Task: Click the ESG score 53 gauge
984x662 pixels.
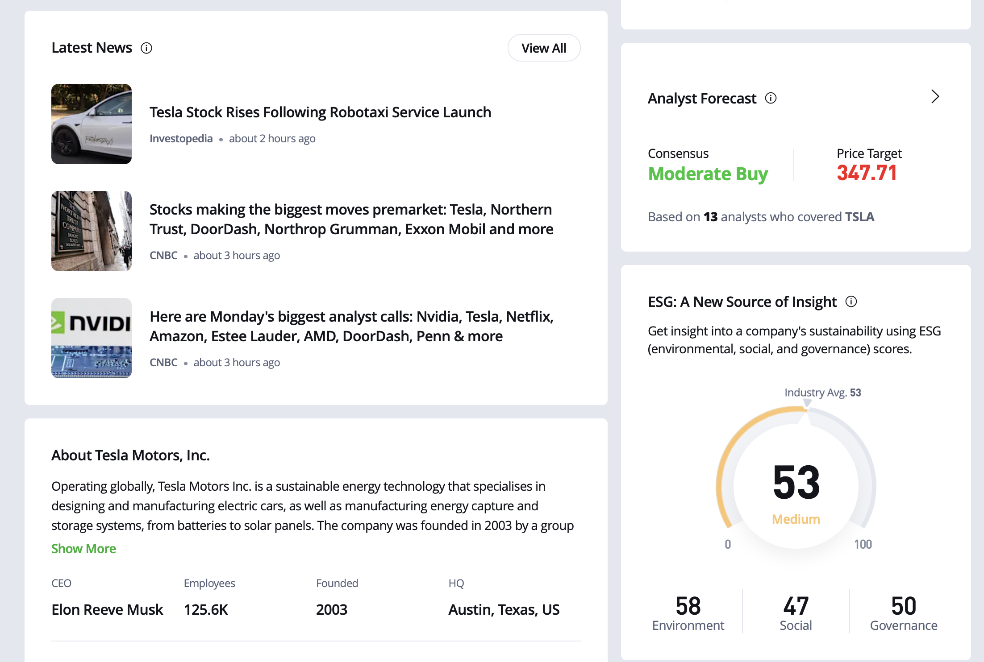Action: 796,482
